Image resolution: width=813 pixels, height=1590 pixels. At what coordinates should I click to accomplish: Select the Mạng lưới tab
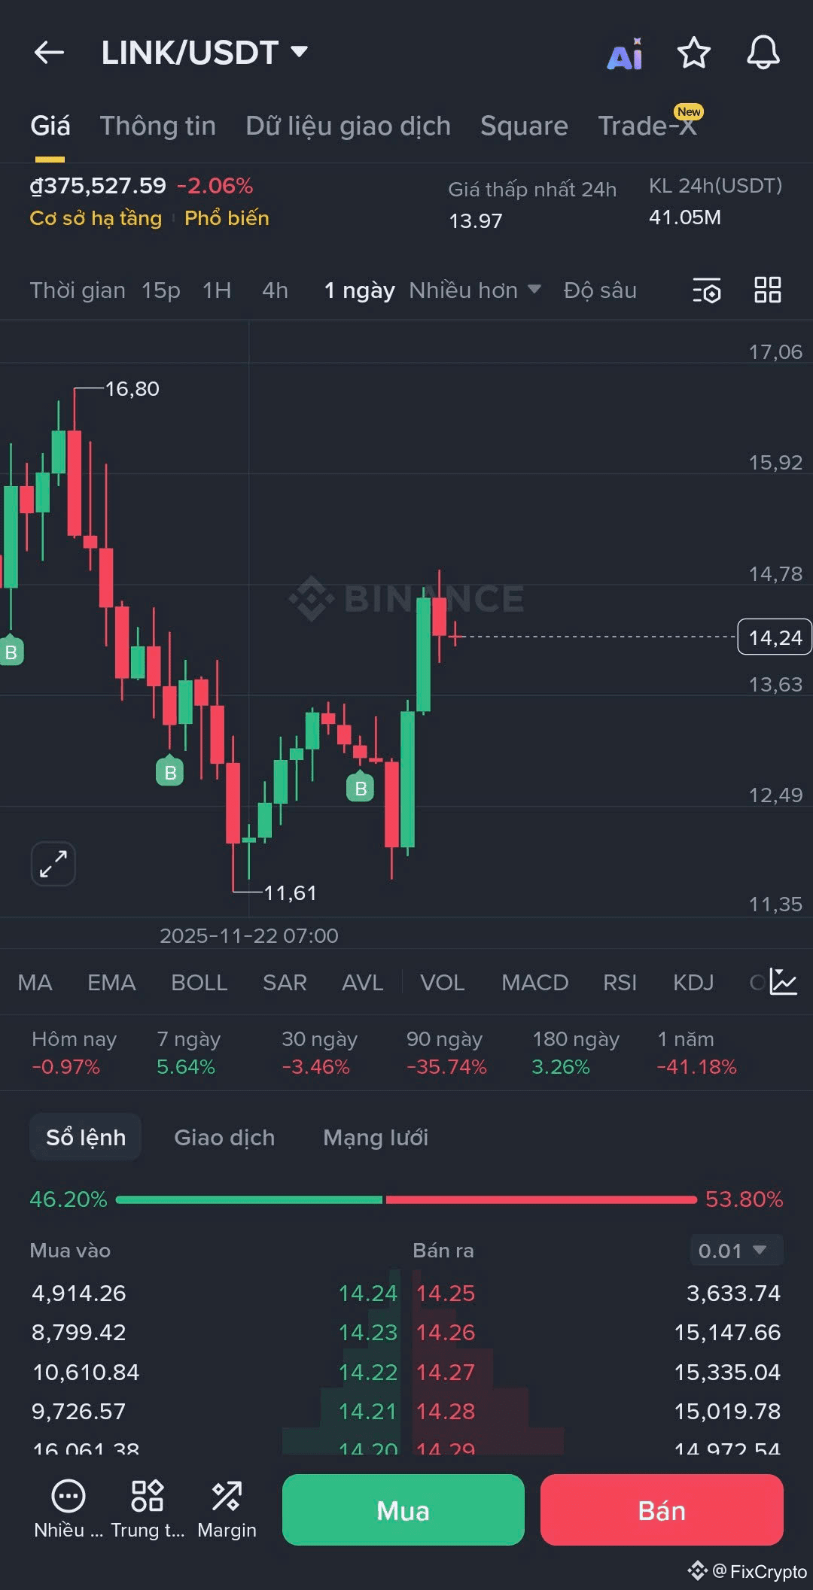pyautogui.click(x=376, y=1137)
